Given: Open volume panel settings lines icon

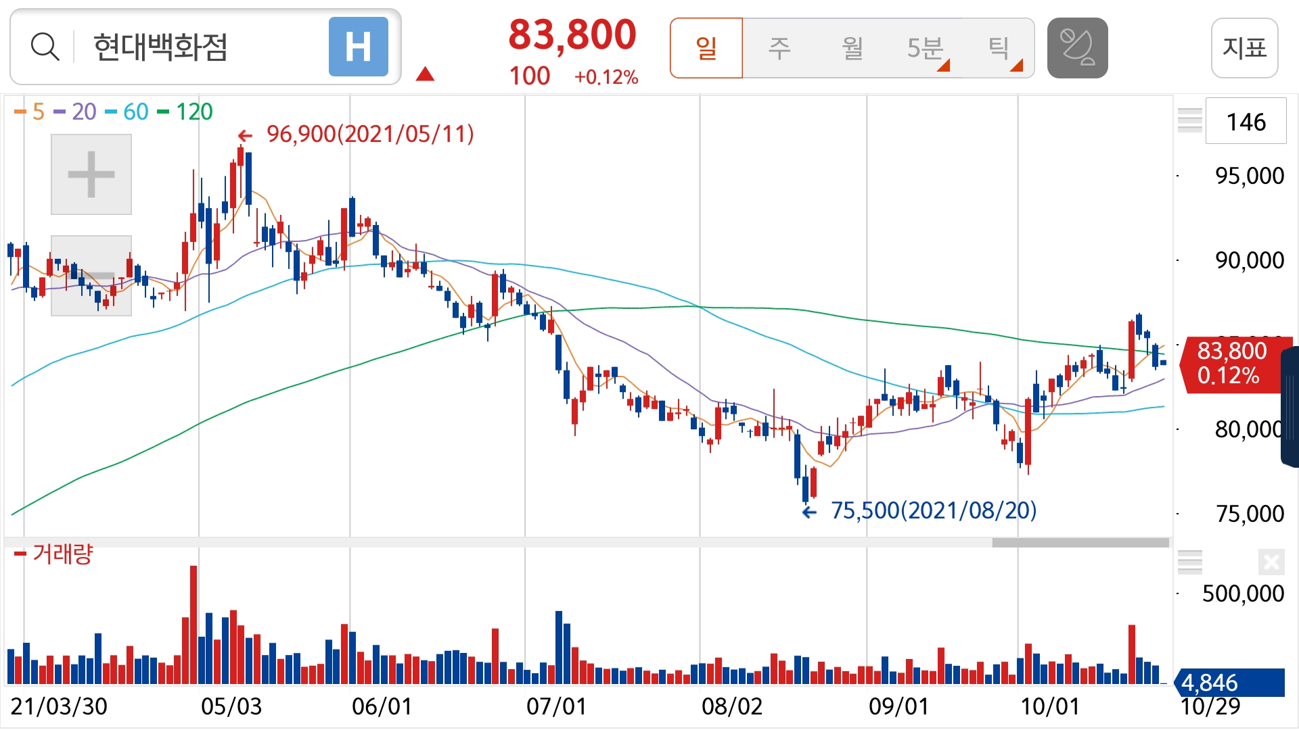Looking at the screenshot, I should tap(1189, 562).
